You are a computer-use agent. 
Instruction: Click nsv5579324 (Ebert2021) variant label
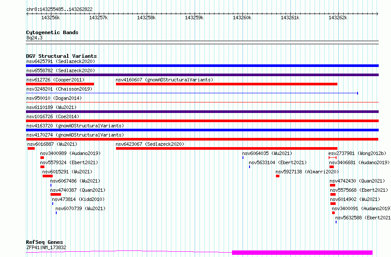click(69, 162)
